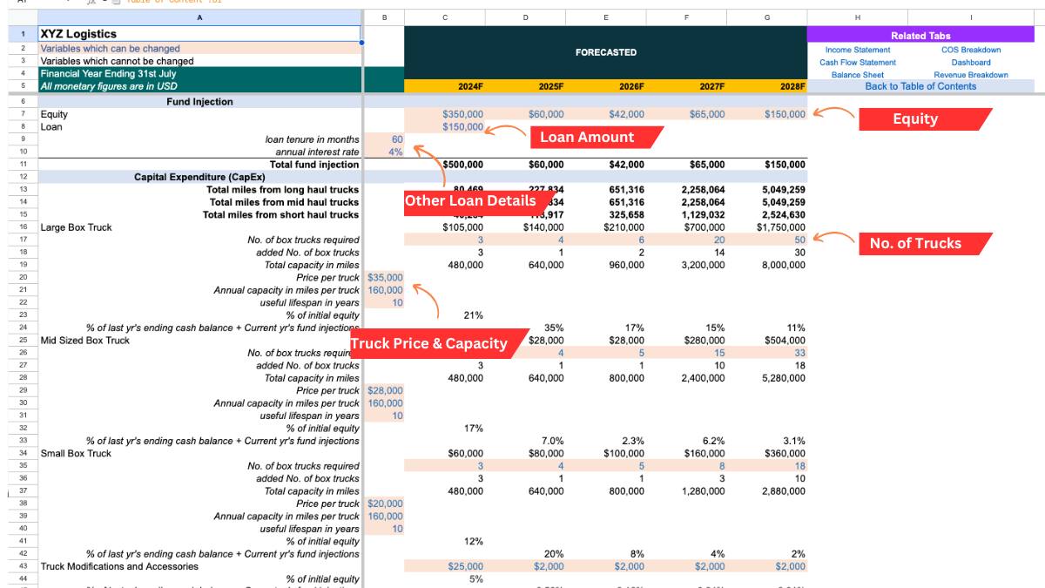This screenshot has width=1045, height=588.
Task: Click the FORECASTED header banner
Action: pyautogui.click(x=605, y=52)
